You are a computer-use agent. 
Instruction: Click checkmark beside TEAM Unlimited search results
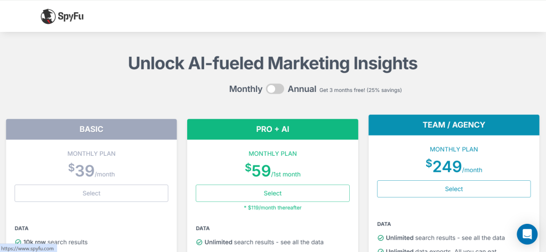[x=380, y=238]
